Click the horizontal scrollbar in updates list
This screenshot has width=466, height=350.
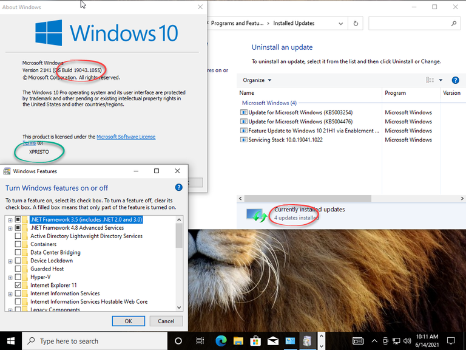coord(308,199)
